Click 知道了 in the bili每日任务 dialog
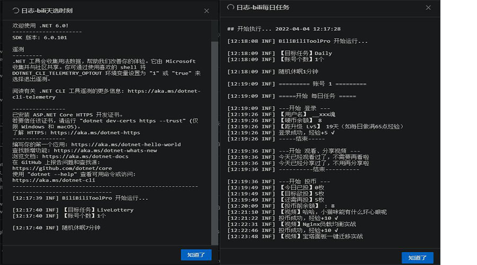Viewport: 477px width, 265px height. coord(418,258)
